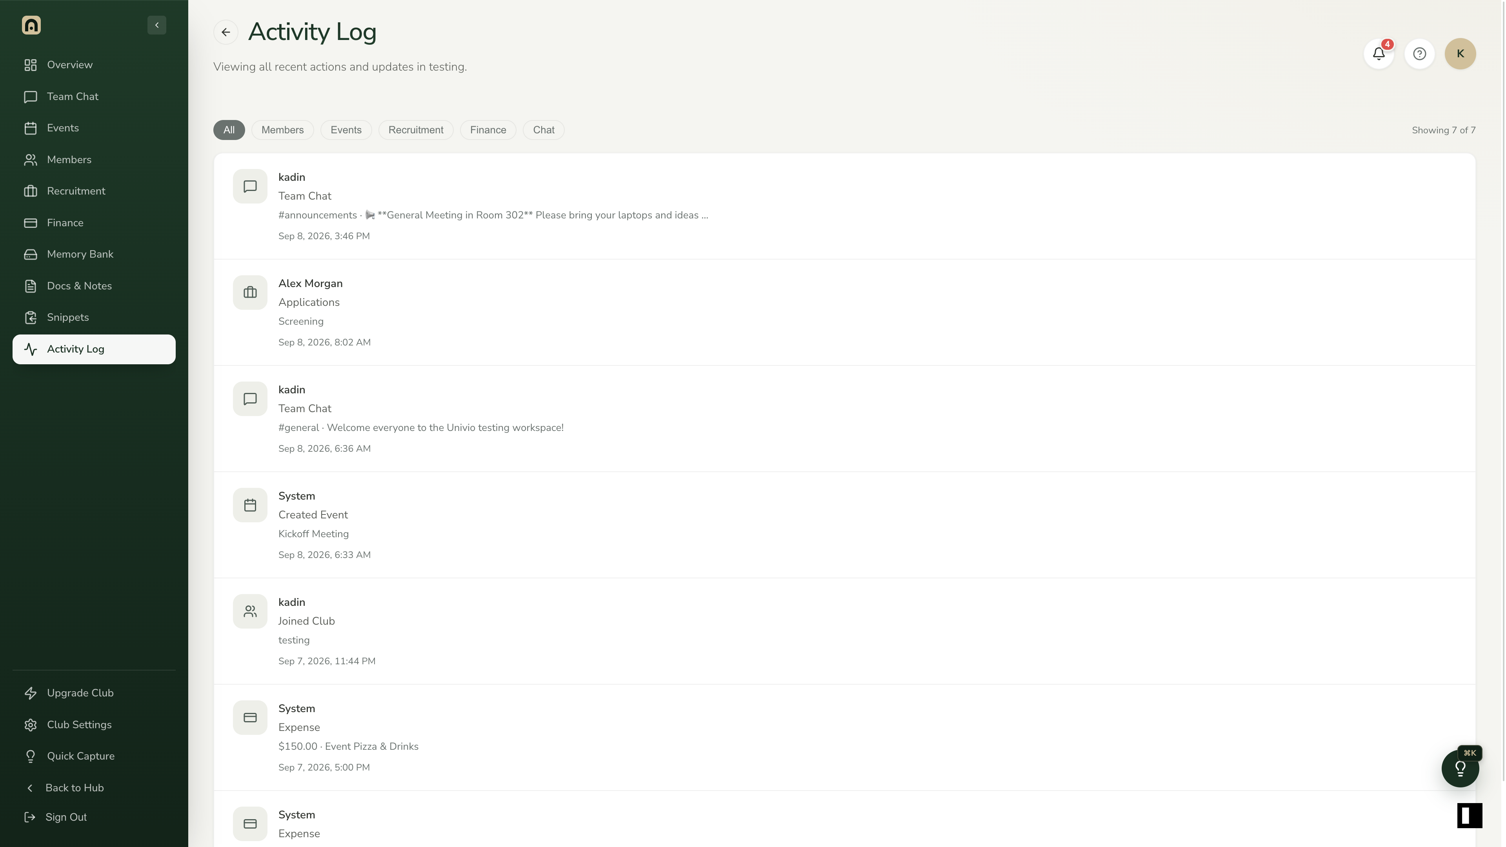Filter activity by Members chip
Image resolution: width=1506 pixels, height=847 pixels.
click(x=282, y=130)
